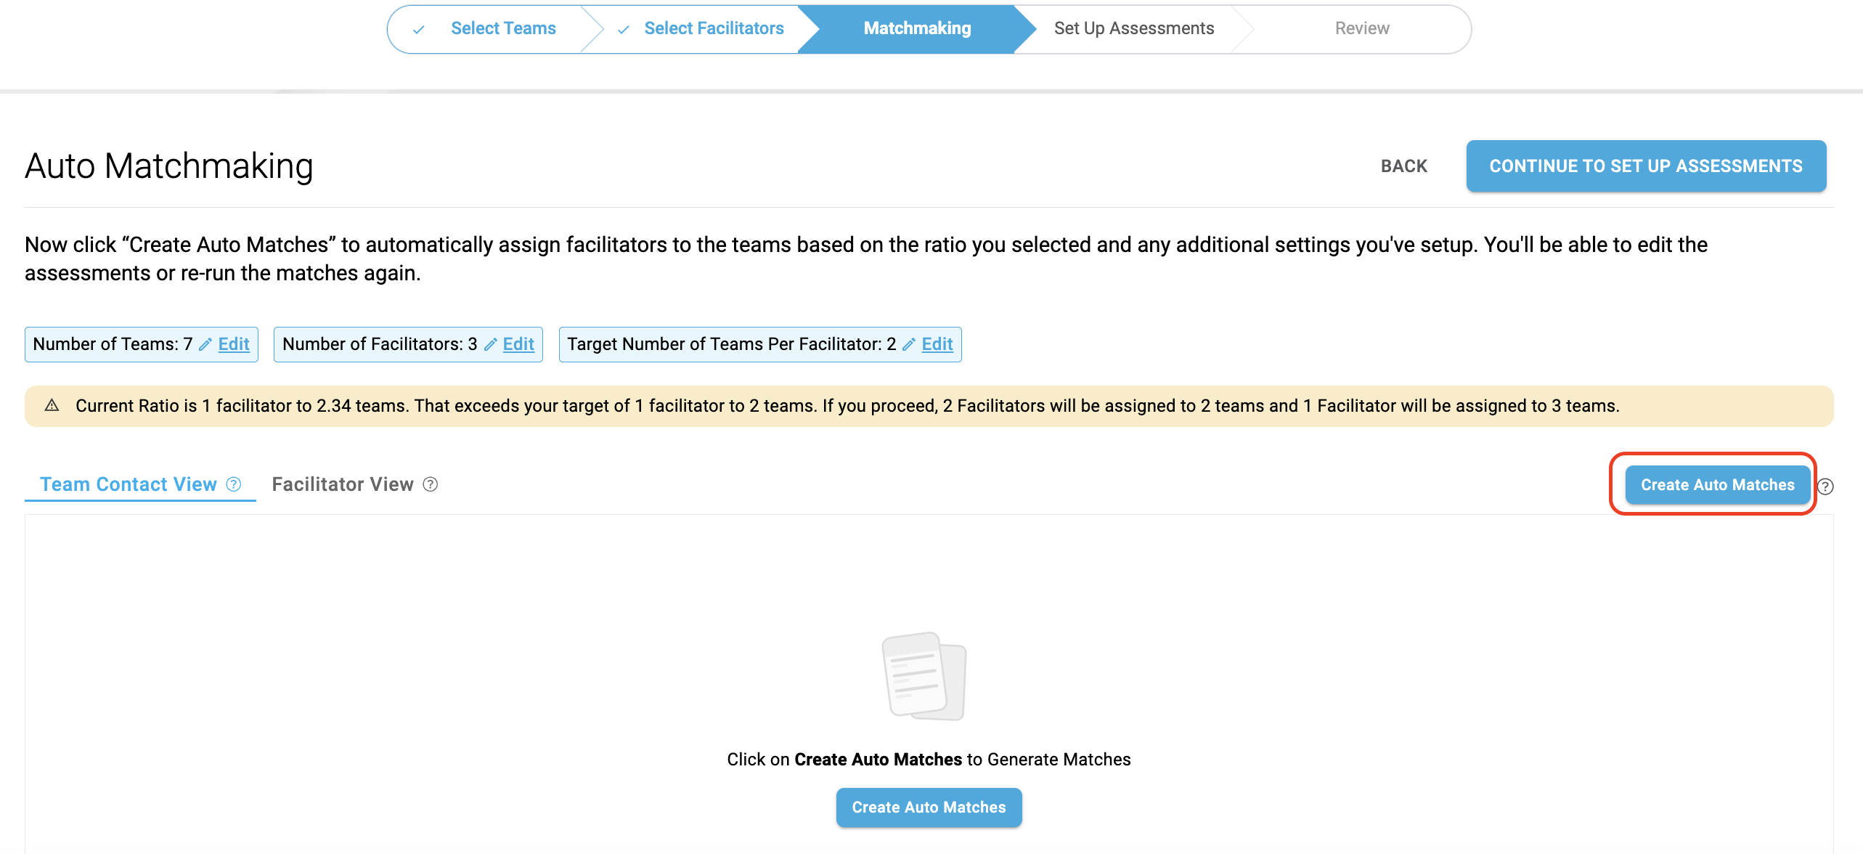This screenshot has height=854, width=1863.
Task: Click the Back button
Action: (1404, 166)
